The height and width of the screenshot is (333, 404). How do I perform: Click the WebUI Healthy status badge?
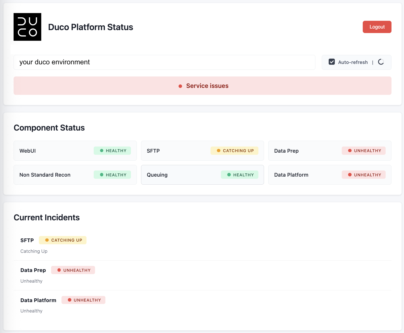pos(112,151)
